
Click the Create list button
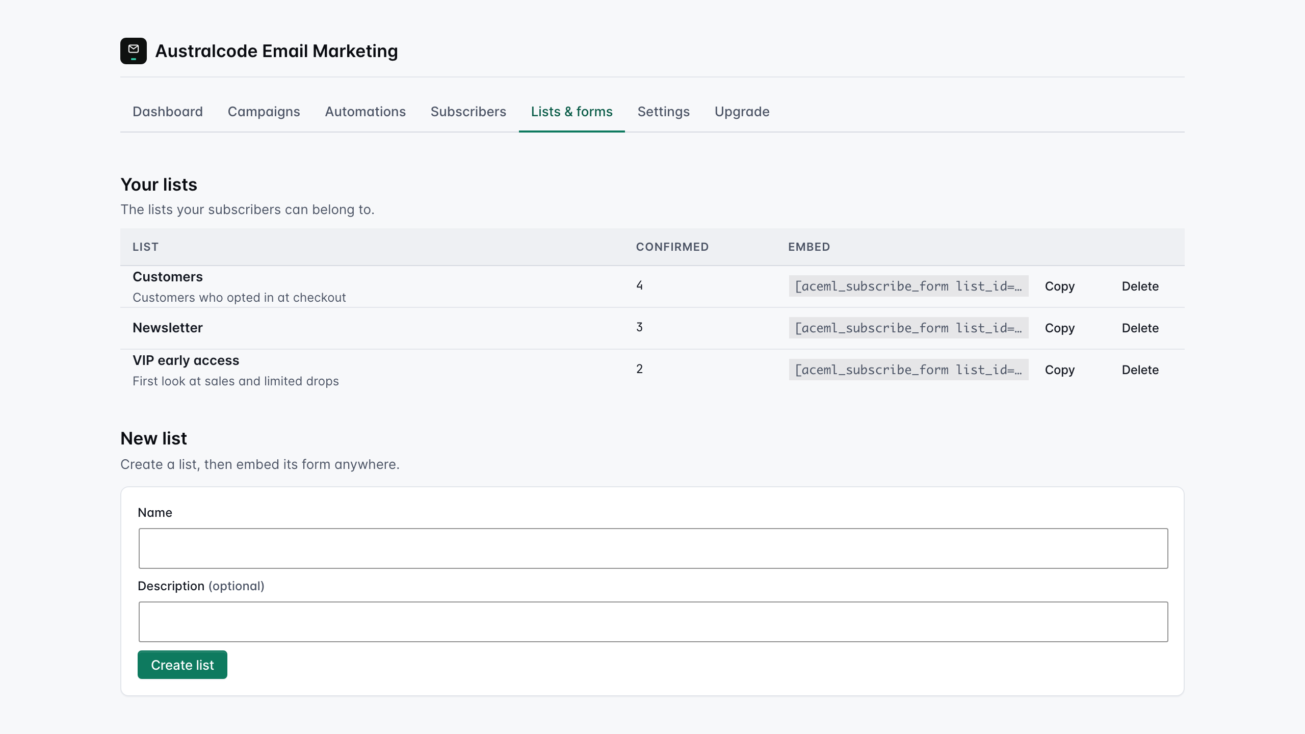182,665
